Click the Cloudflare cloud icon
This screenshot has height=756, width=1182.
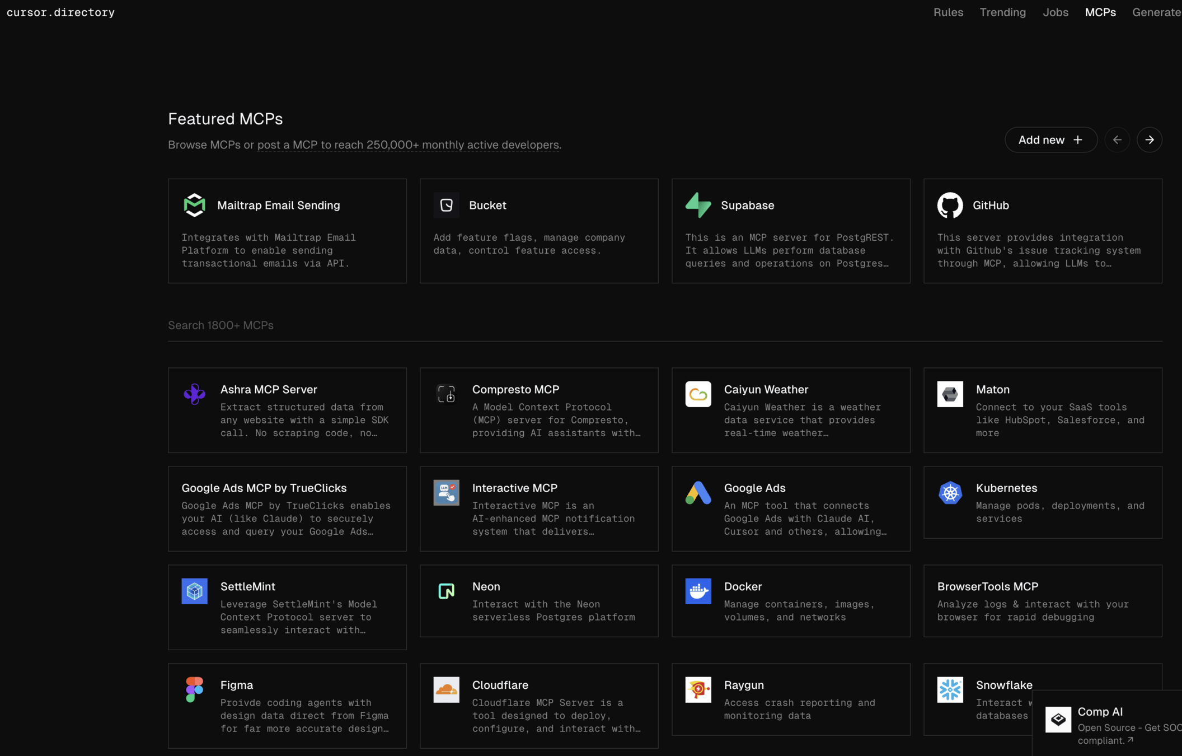446,689
